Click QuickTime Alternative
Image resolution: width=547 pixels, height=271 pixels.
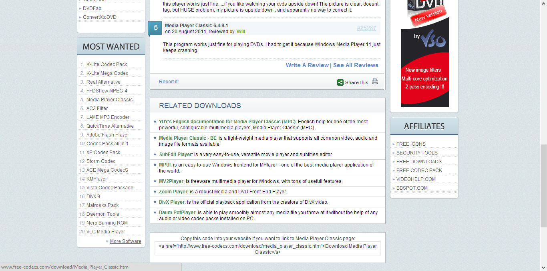[110, 126]
